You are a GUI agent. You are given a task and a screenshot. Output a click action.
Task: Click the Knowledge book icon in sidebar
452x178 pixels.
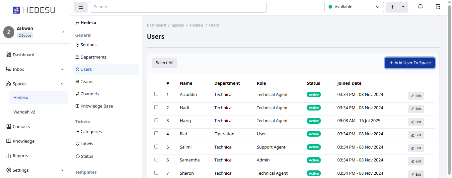(9, 141)
